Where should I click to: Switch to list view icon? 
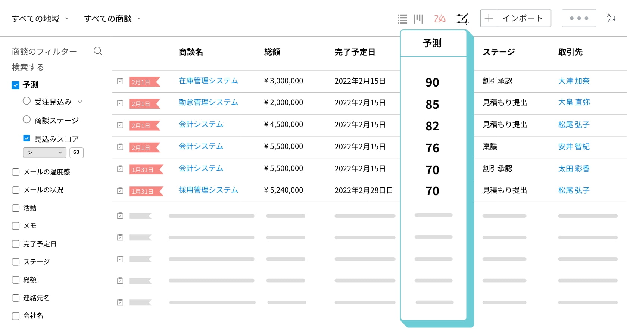[x=402, y=19]
